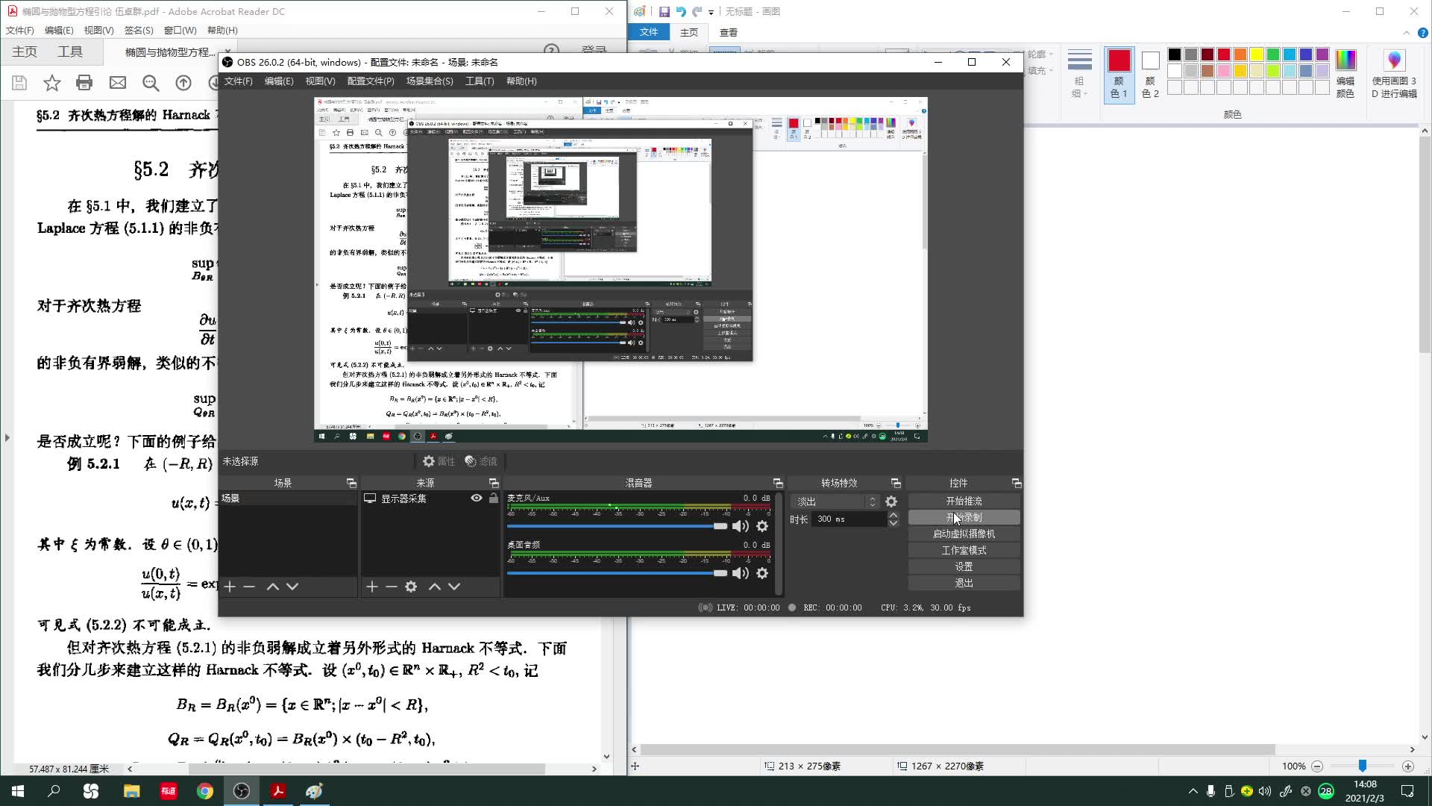Send the PDF by email envelope icon
The width and height of the screenshot is (1432, 806).
coord(118,83)
